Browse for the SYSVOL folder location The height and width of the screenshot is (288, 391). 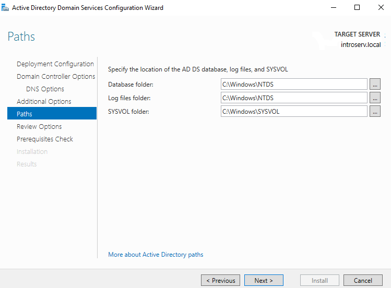[x=375, y=111]
